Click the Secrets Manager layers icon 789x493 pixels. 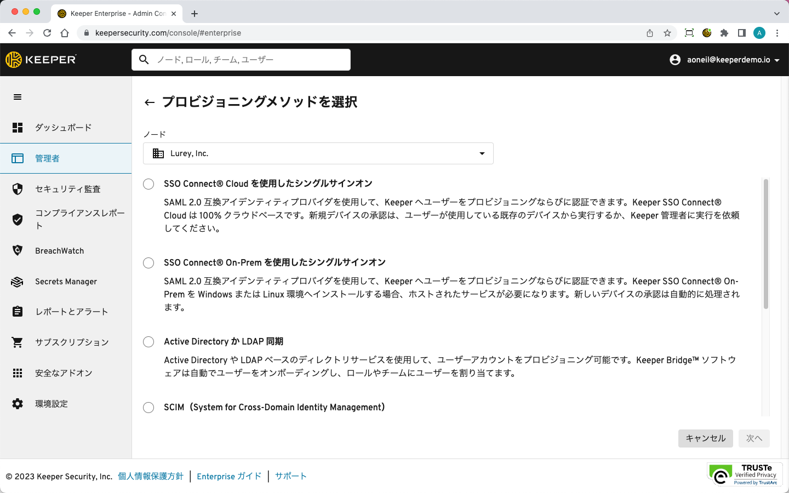(18, 282)
